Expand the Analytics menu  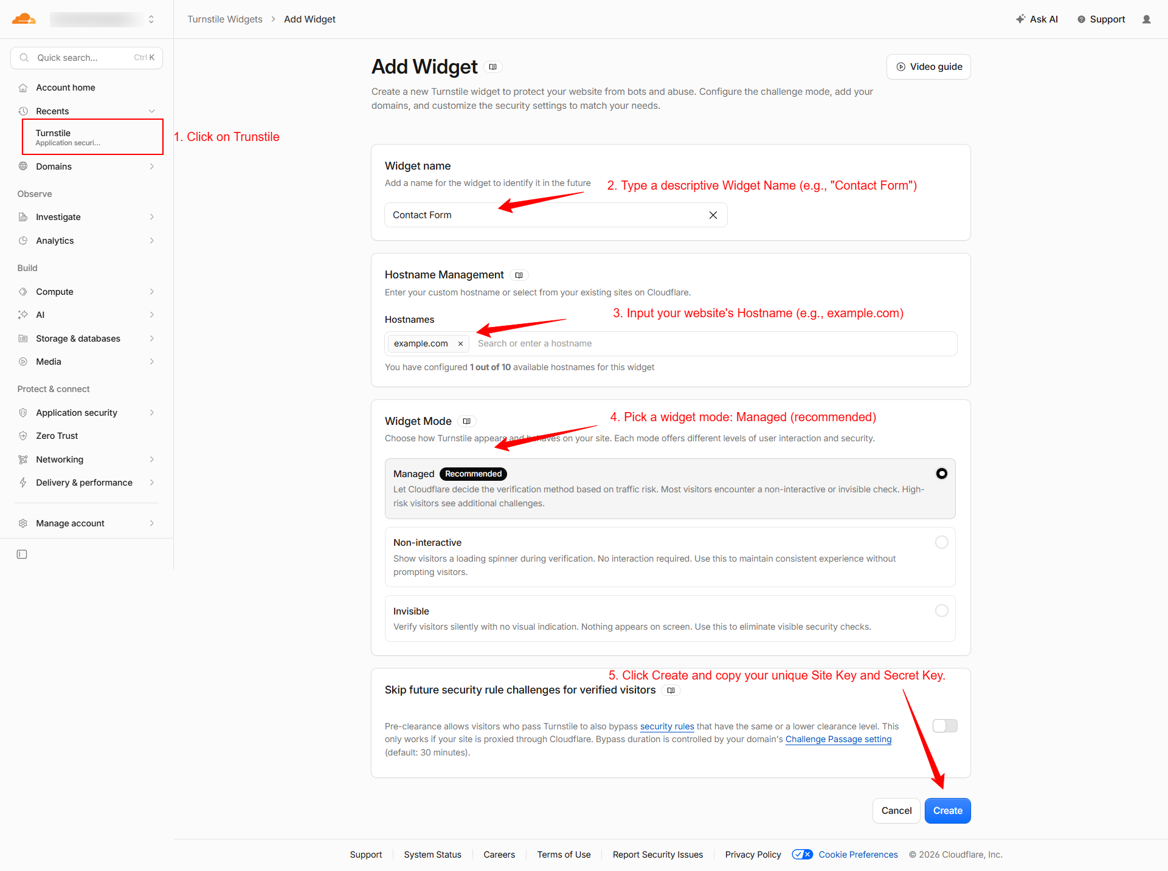tap(86, 241)
